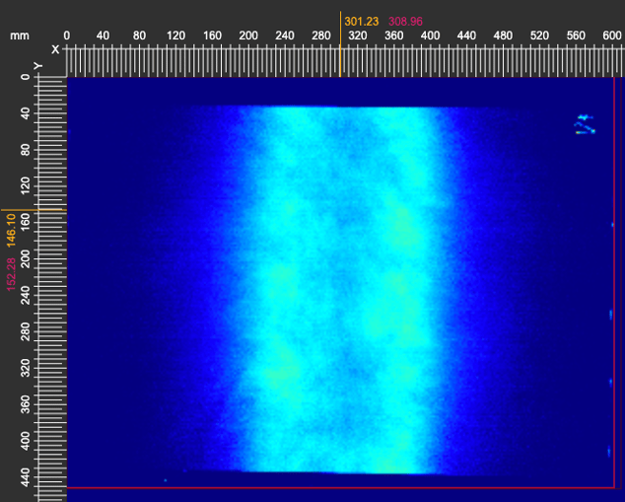Click the pink 152.28 vertical readout
Screen dimensions: 625x502
(x=12, y=275)
